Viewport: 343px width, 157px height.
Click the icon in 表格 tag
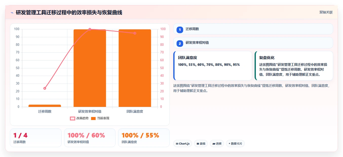(x=198, y=144)
